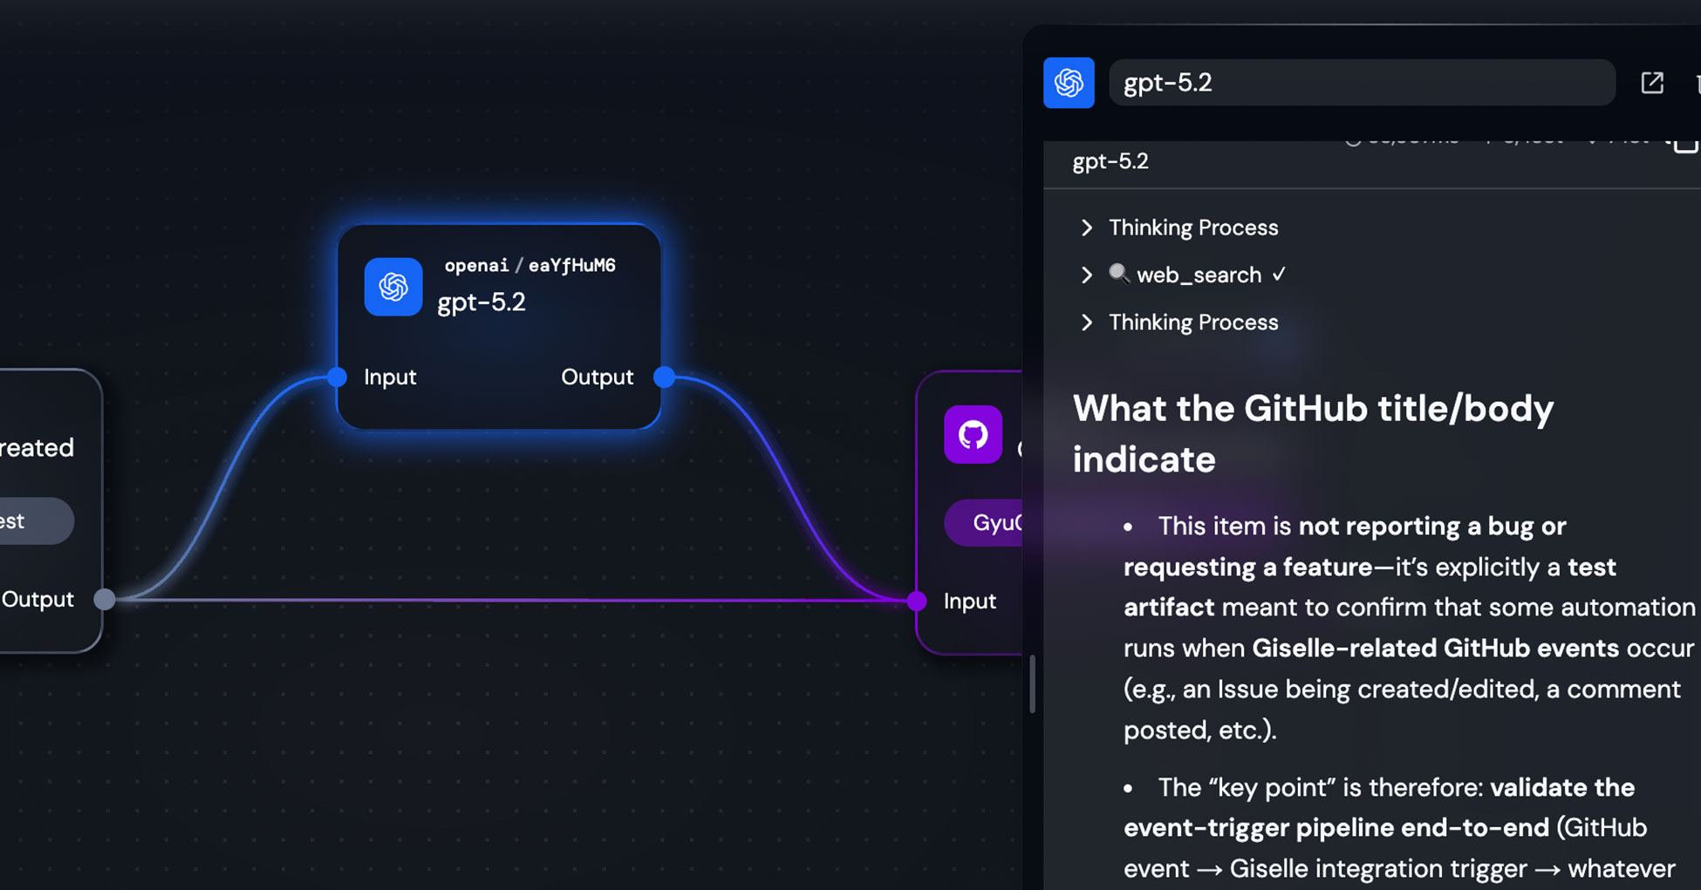Click the OpenAI icon in the panel header

tap(1069, 82)
